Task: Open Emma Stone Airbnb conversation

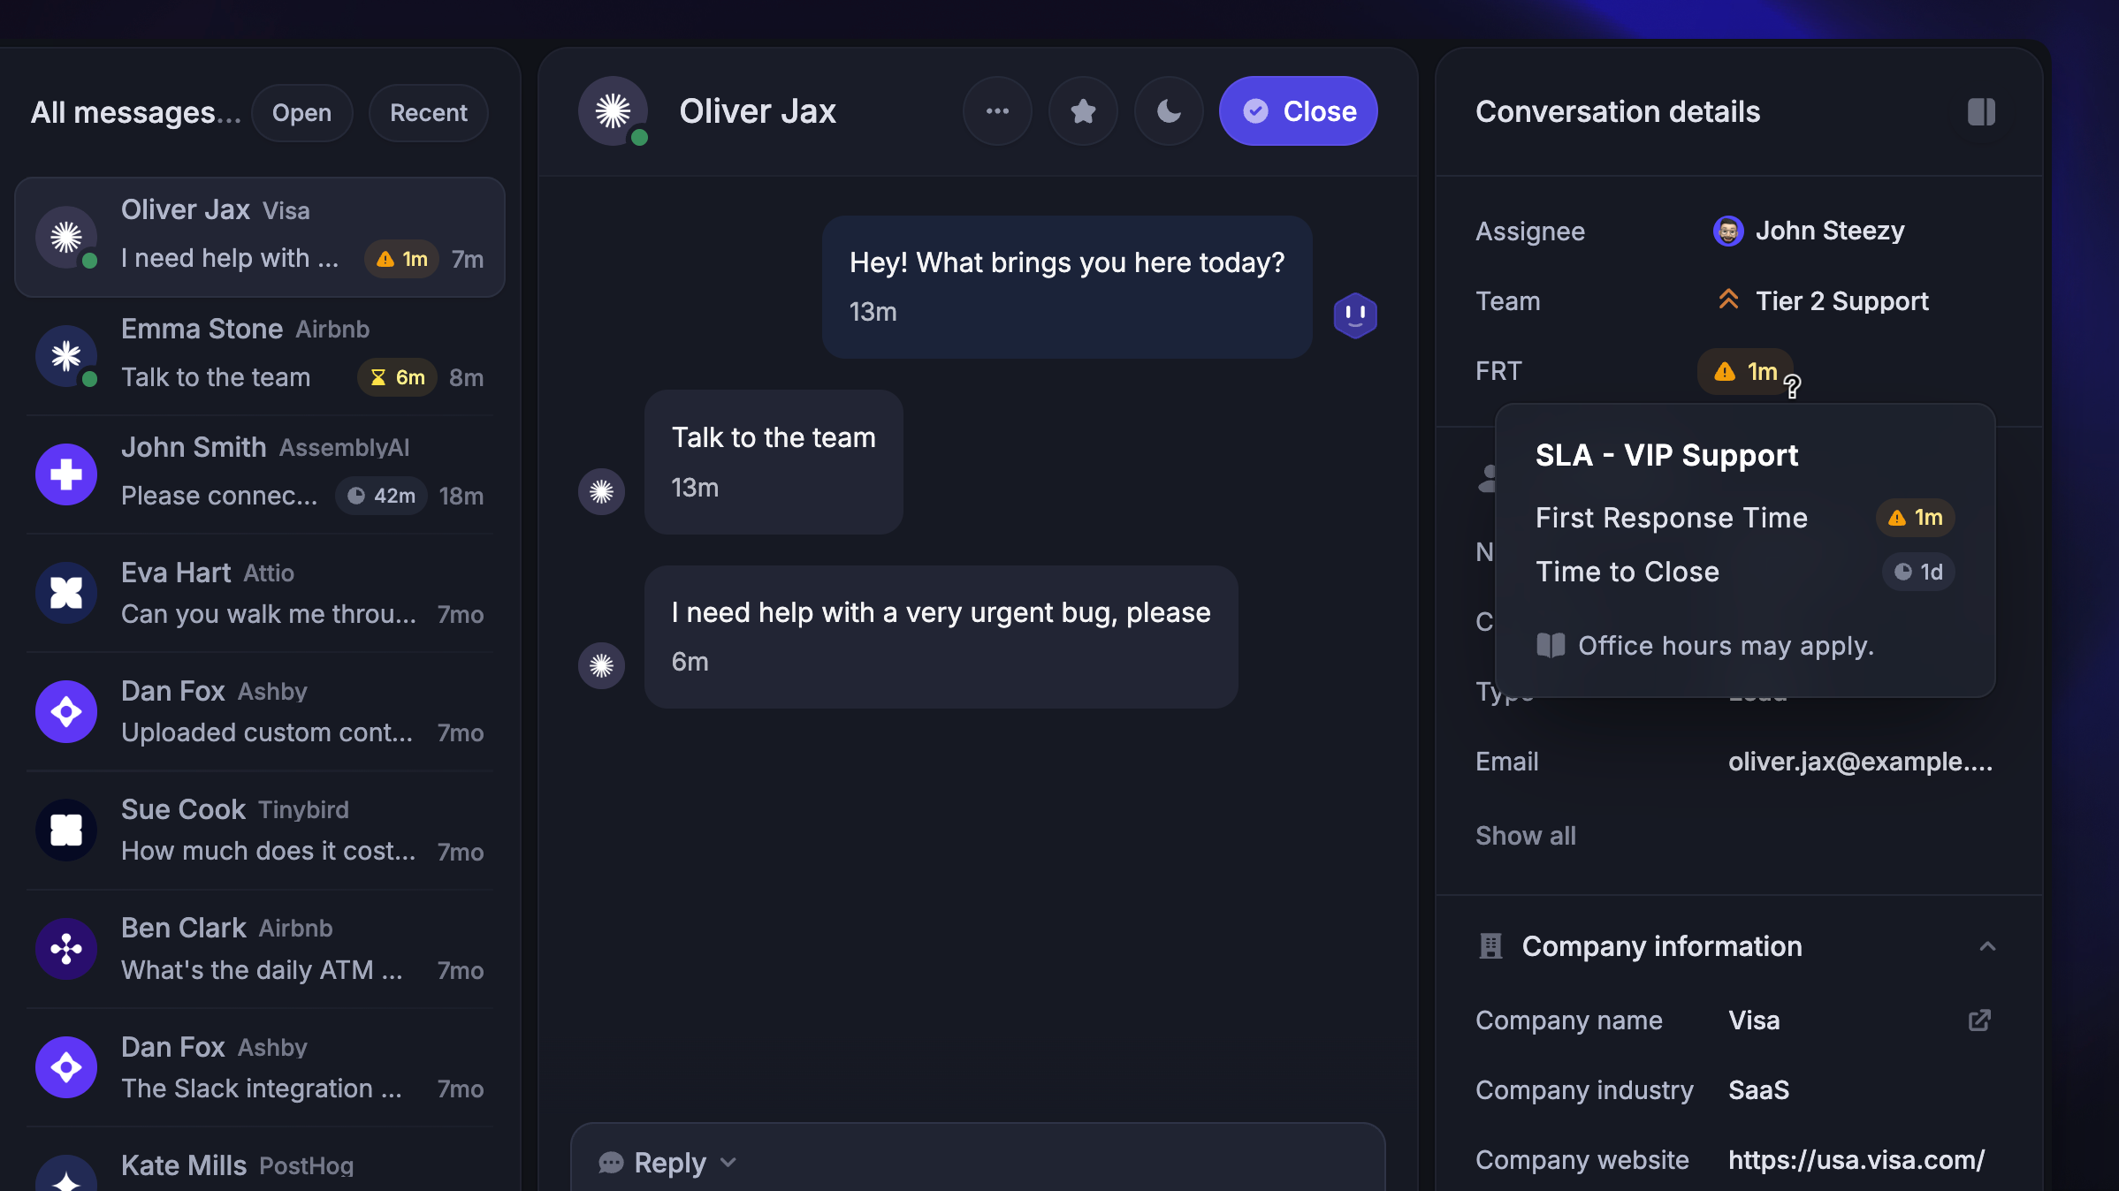Action: coord(259,353)
